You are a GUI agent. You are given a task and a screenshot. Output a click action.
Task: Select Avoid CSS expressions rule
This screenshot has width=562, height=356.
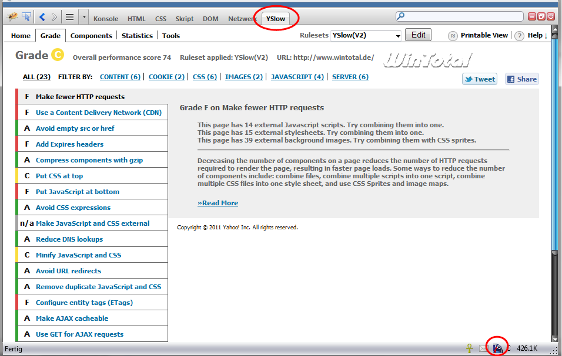point(92,208)
